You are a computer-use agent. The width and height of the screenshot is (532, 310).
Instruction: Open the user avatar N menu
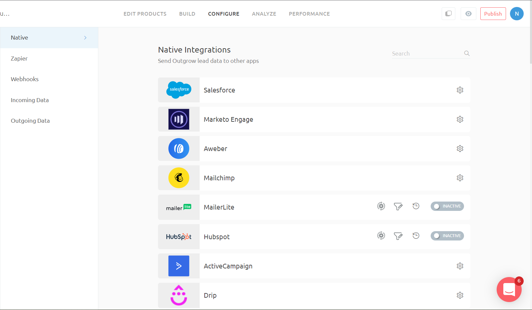pyautogui.click(x=517, y=14)
